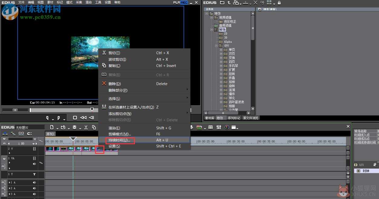This screenshot has width=379, height=199.
Task: Choose 渲染(E) from the context menu
Action: pos(144,128)
